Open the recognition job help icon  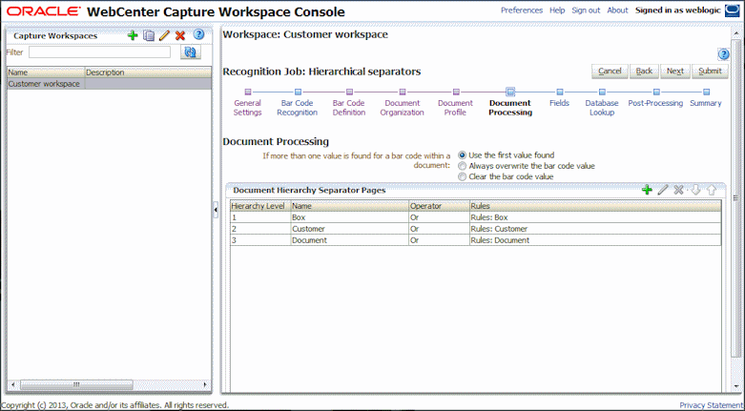[x=723, y=54]
